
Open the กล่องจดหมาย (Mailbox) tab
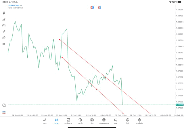(x=104, y=121)
